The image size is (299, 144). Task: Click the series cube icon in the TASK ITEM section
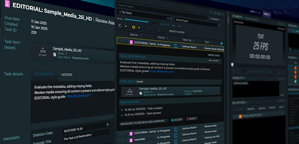(x=141, y=93)
